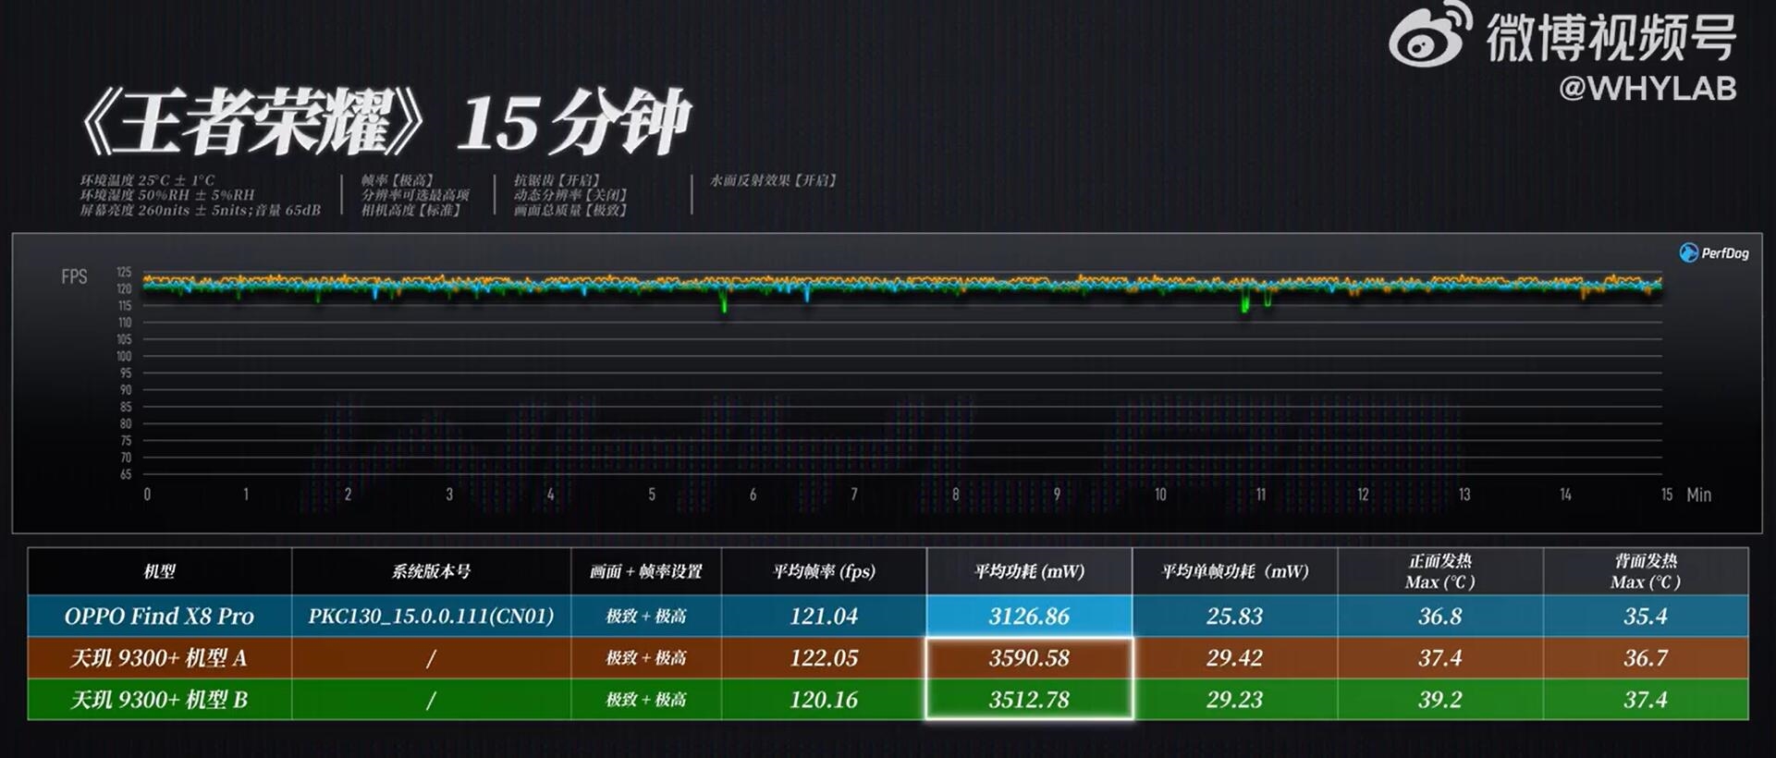The image size is (1776, 758).
Task: Click the 画面 + 帧率设置 column header
Action: click(x=646, y=571)
